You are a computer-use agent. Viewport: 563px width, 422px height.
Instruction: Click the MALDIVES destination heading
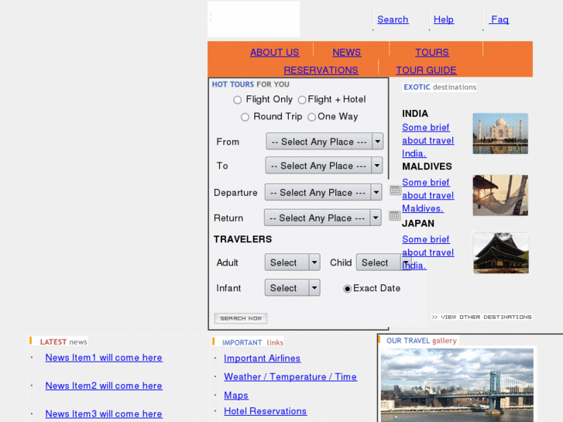click(x=427, y=166)
